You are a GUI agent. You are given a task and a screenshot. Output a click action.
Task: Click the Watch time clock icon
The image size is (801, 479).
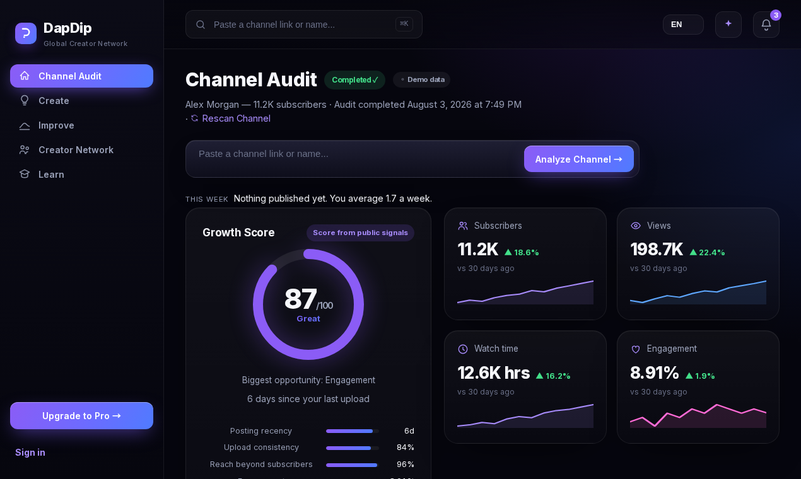pyautogui.click(x=463, y=349)
